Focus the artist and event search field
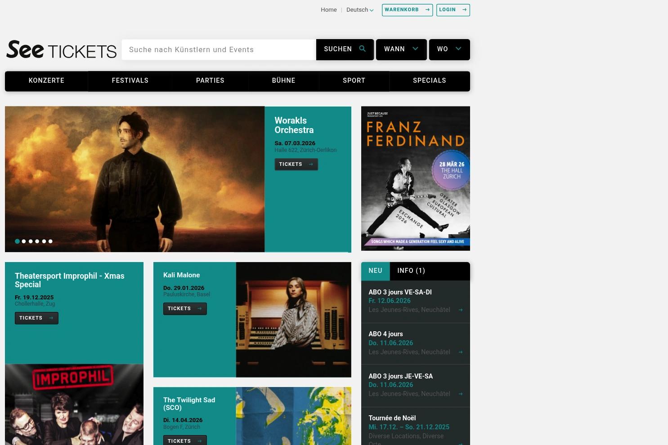This screenshot has width=668, height=445. [219, 49]
